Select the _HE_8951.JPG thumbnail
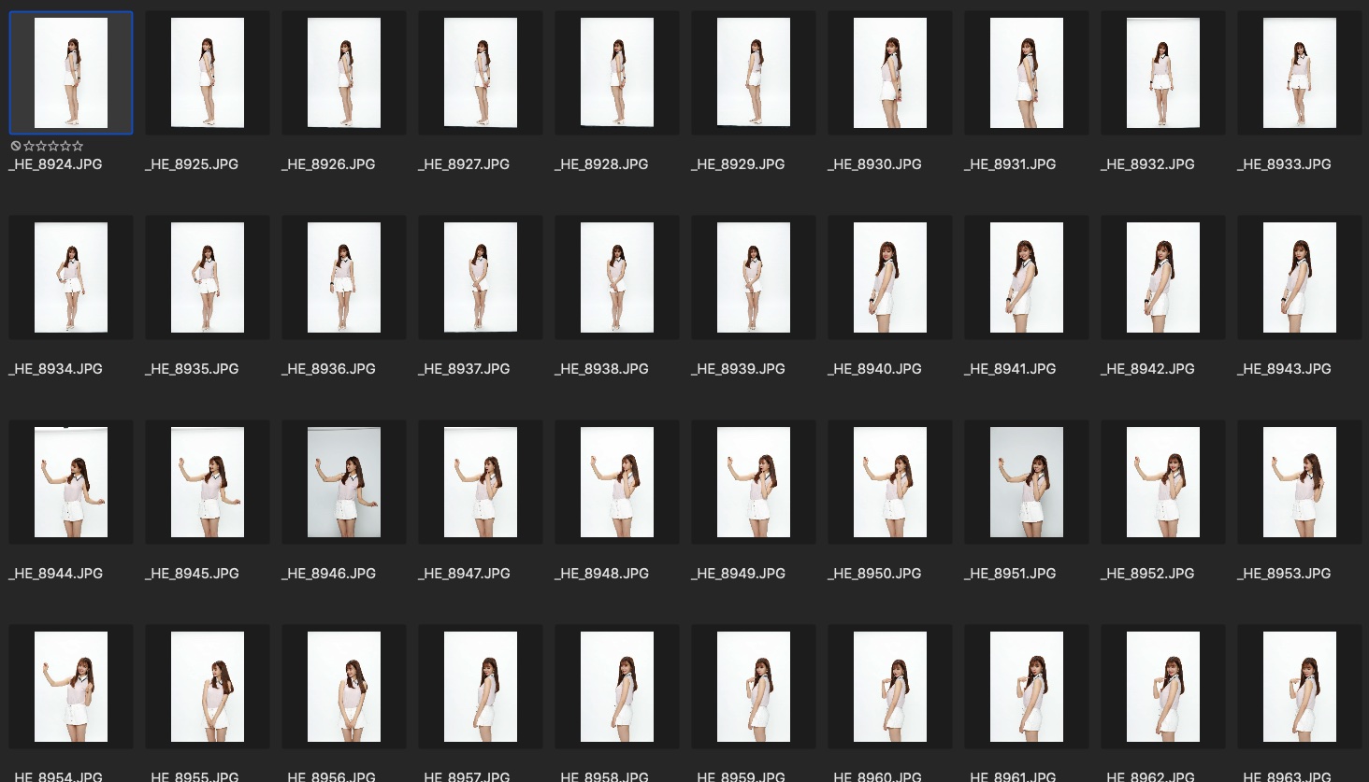This screenshot has width=1369, height=782. point(1027,482)
